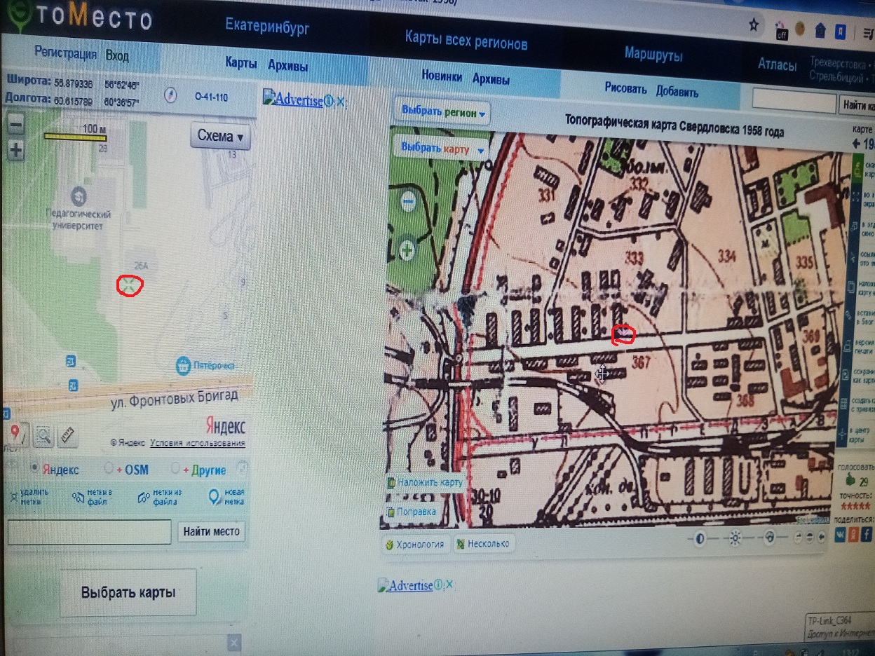Focus the top-right site search field
The width and height of the screenshot is (875, 656).
794,101
